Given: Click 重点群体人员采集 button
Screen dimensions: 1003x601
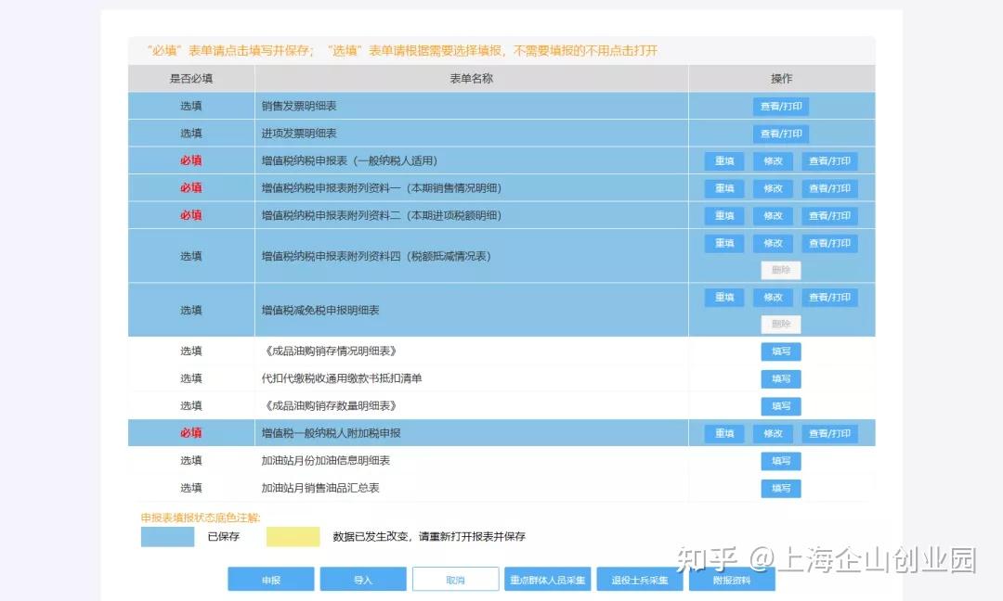Looking at the screenshot, I should [547, 578].
